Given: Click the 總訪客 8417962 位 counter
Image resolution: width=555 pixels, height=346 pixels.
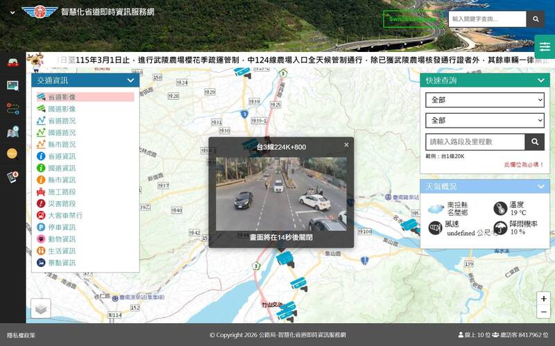Looking at the screenshot, I should [x=520, y=335].
